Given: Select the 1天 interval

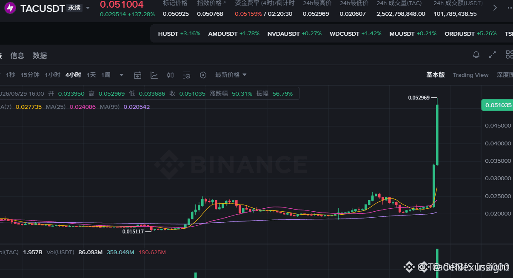Looking at the screenshot, I should point(91,75).
